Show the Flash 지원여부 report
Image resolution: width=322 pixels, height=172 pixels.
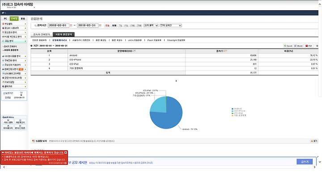(x=154, y=40)
